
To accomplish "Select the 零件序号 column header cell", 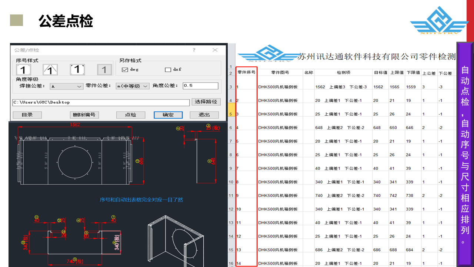I will pyautogui.click(x=246, y=73).
